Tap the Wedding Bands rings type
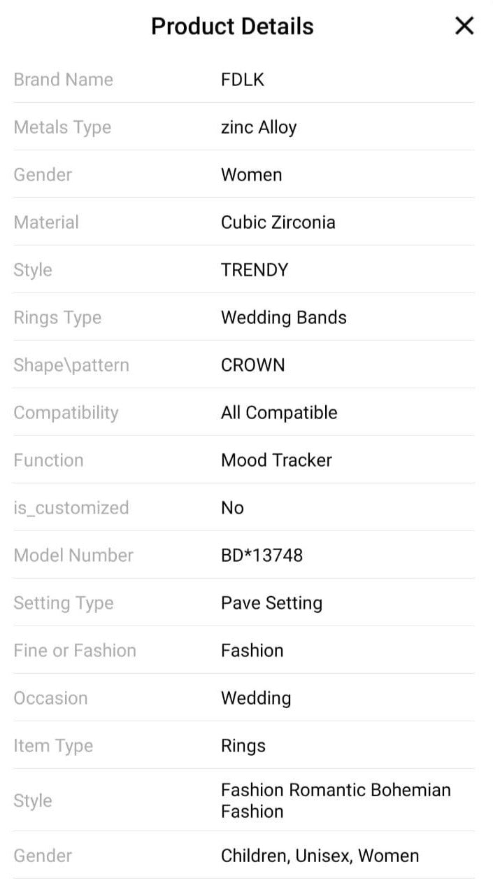This screenshot has width=493, height=883. 283,318
